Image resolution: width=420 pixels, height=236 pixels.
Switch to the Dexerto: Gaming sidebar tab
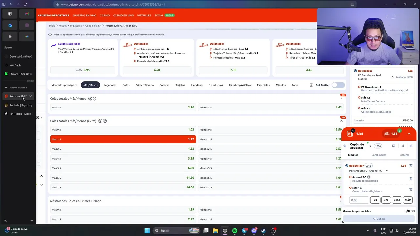18,57
